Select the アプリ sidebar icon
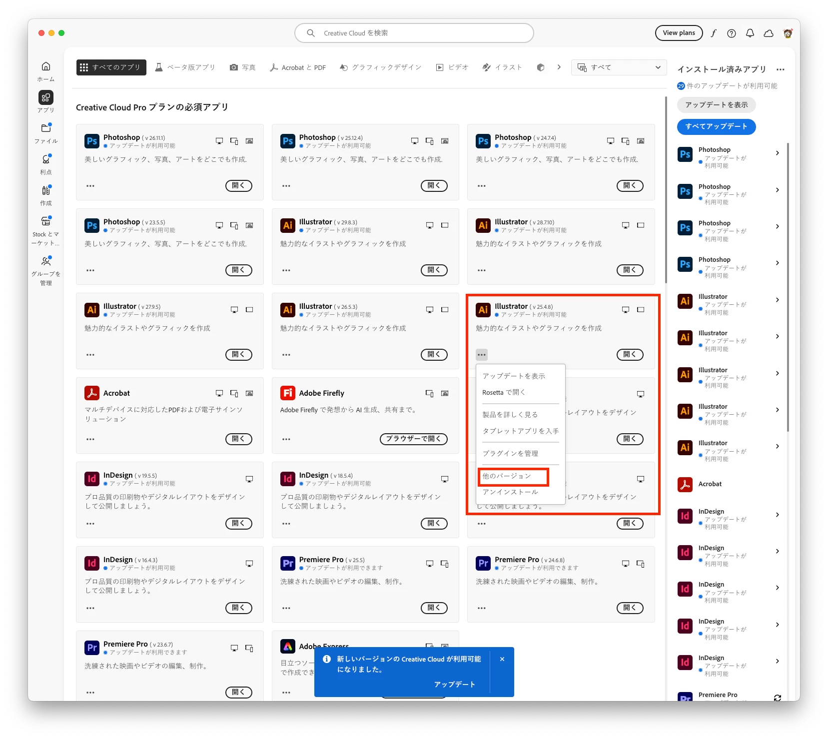Image resolution: width=828 pixels, height=738 pixels. point(45,97)
